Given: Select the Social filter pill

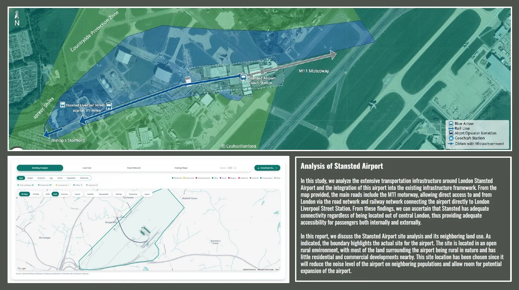Looking at the screenshot, I should pos(60,178).
